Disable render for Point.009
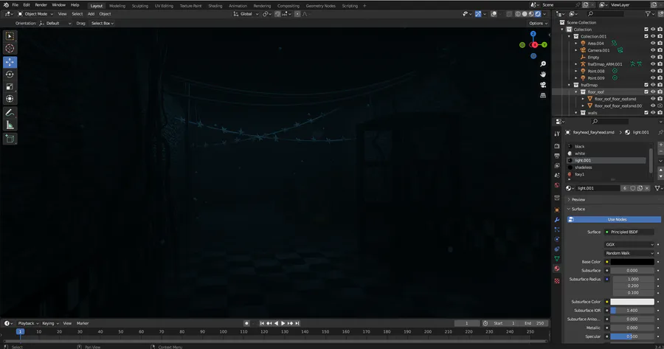The width and height of the screenshot is (664, 349). click(x=660, y=78)
